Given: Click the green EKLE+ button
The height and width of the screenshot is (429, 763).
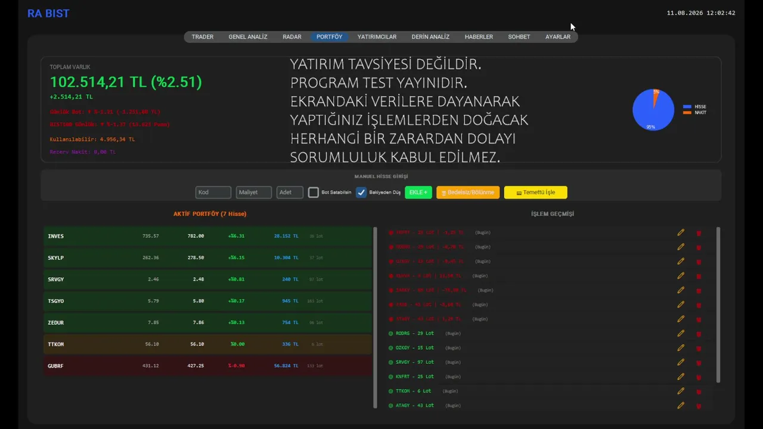Looking at the screenshot, I should (418, 192).
